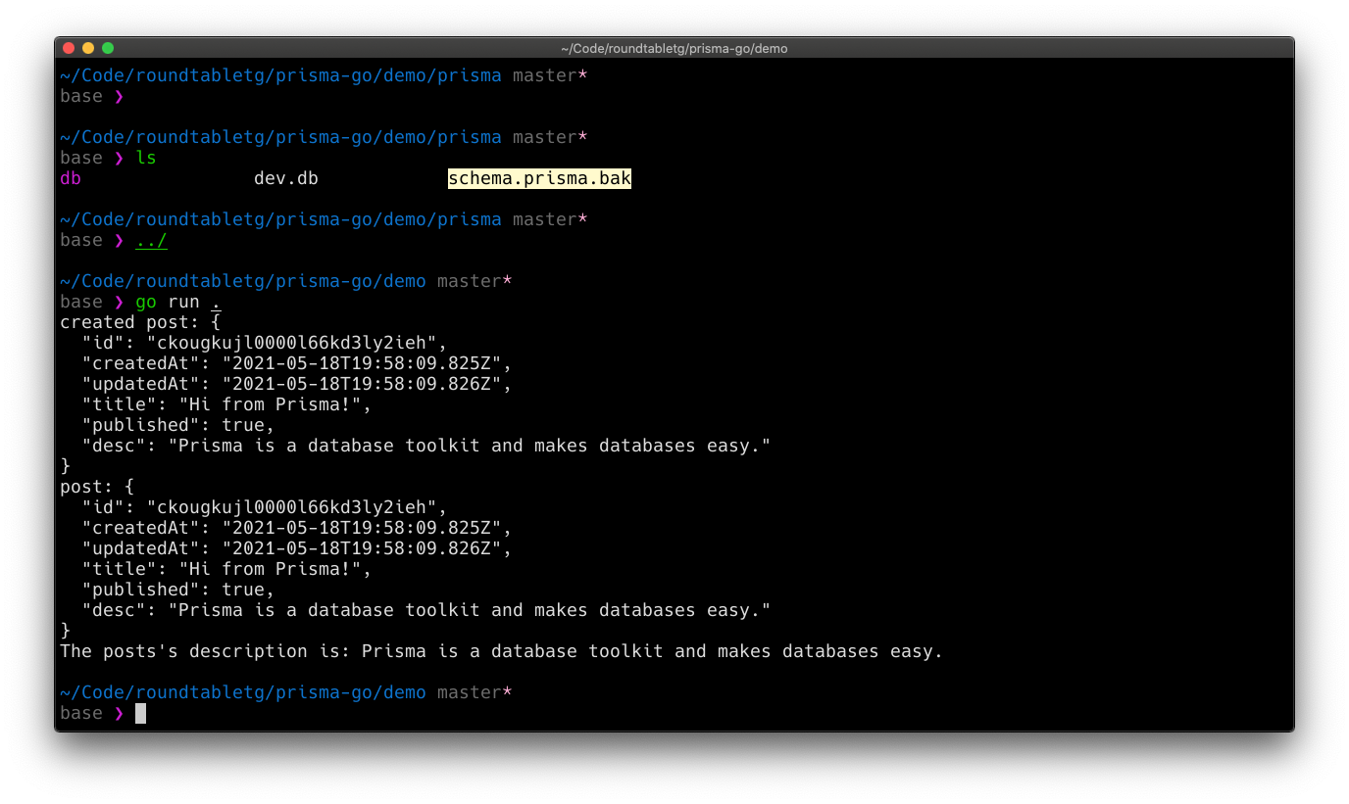Click the 'post: {' output line
The height and width of the screenshot is (804, 1349).
(x=98, y=487)
